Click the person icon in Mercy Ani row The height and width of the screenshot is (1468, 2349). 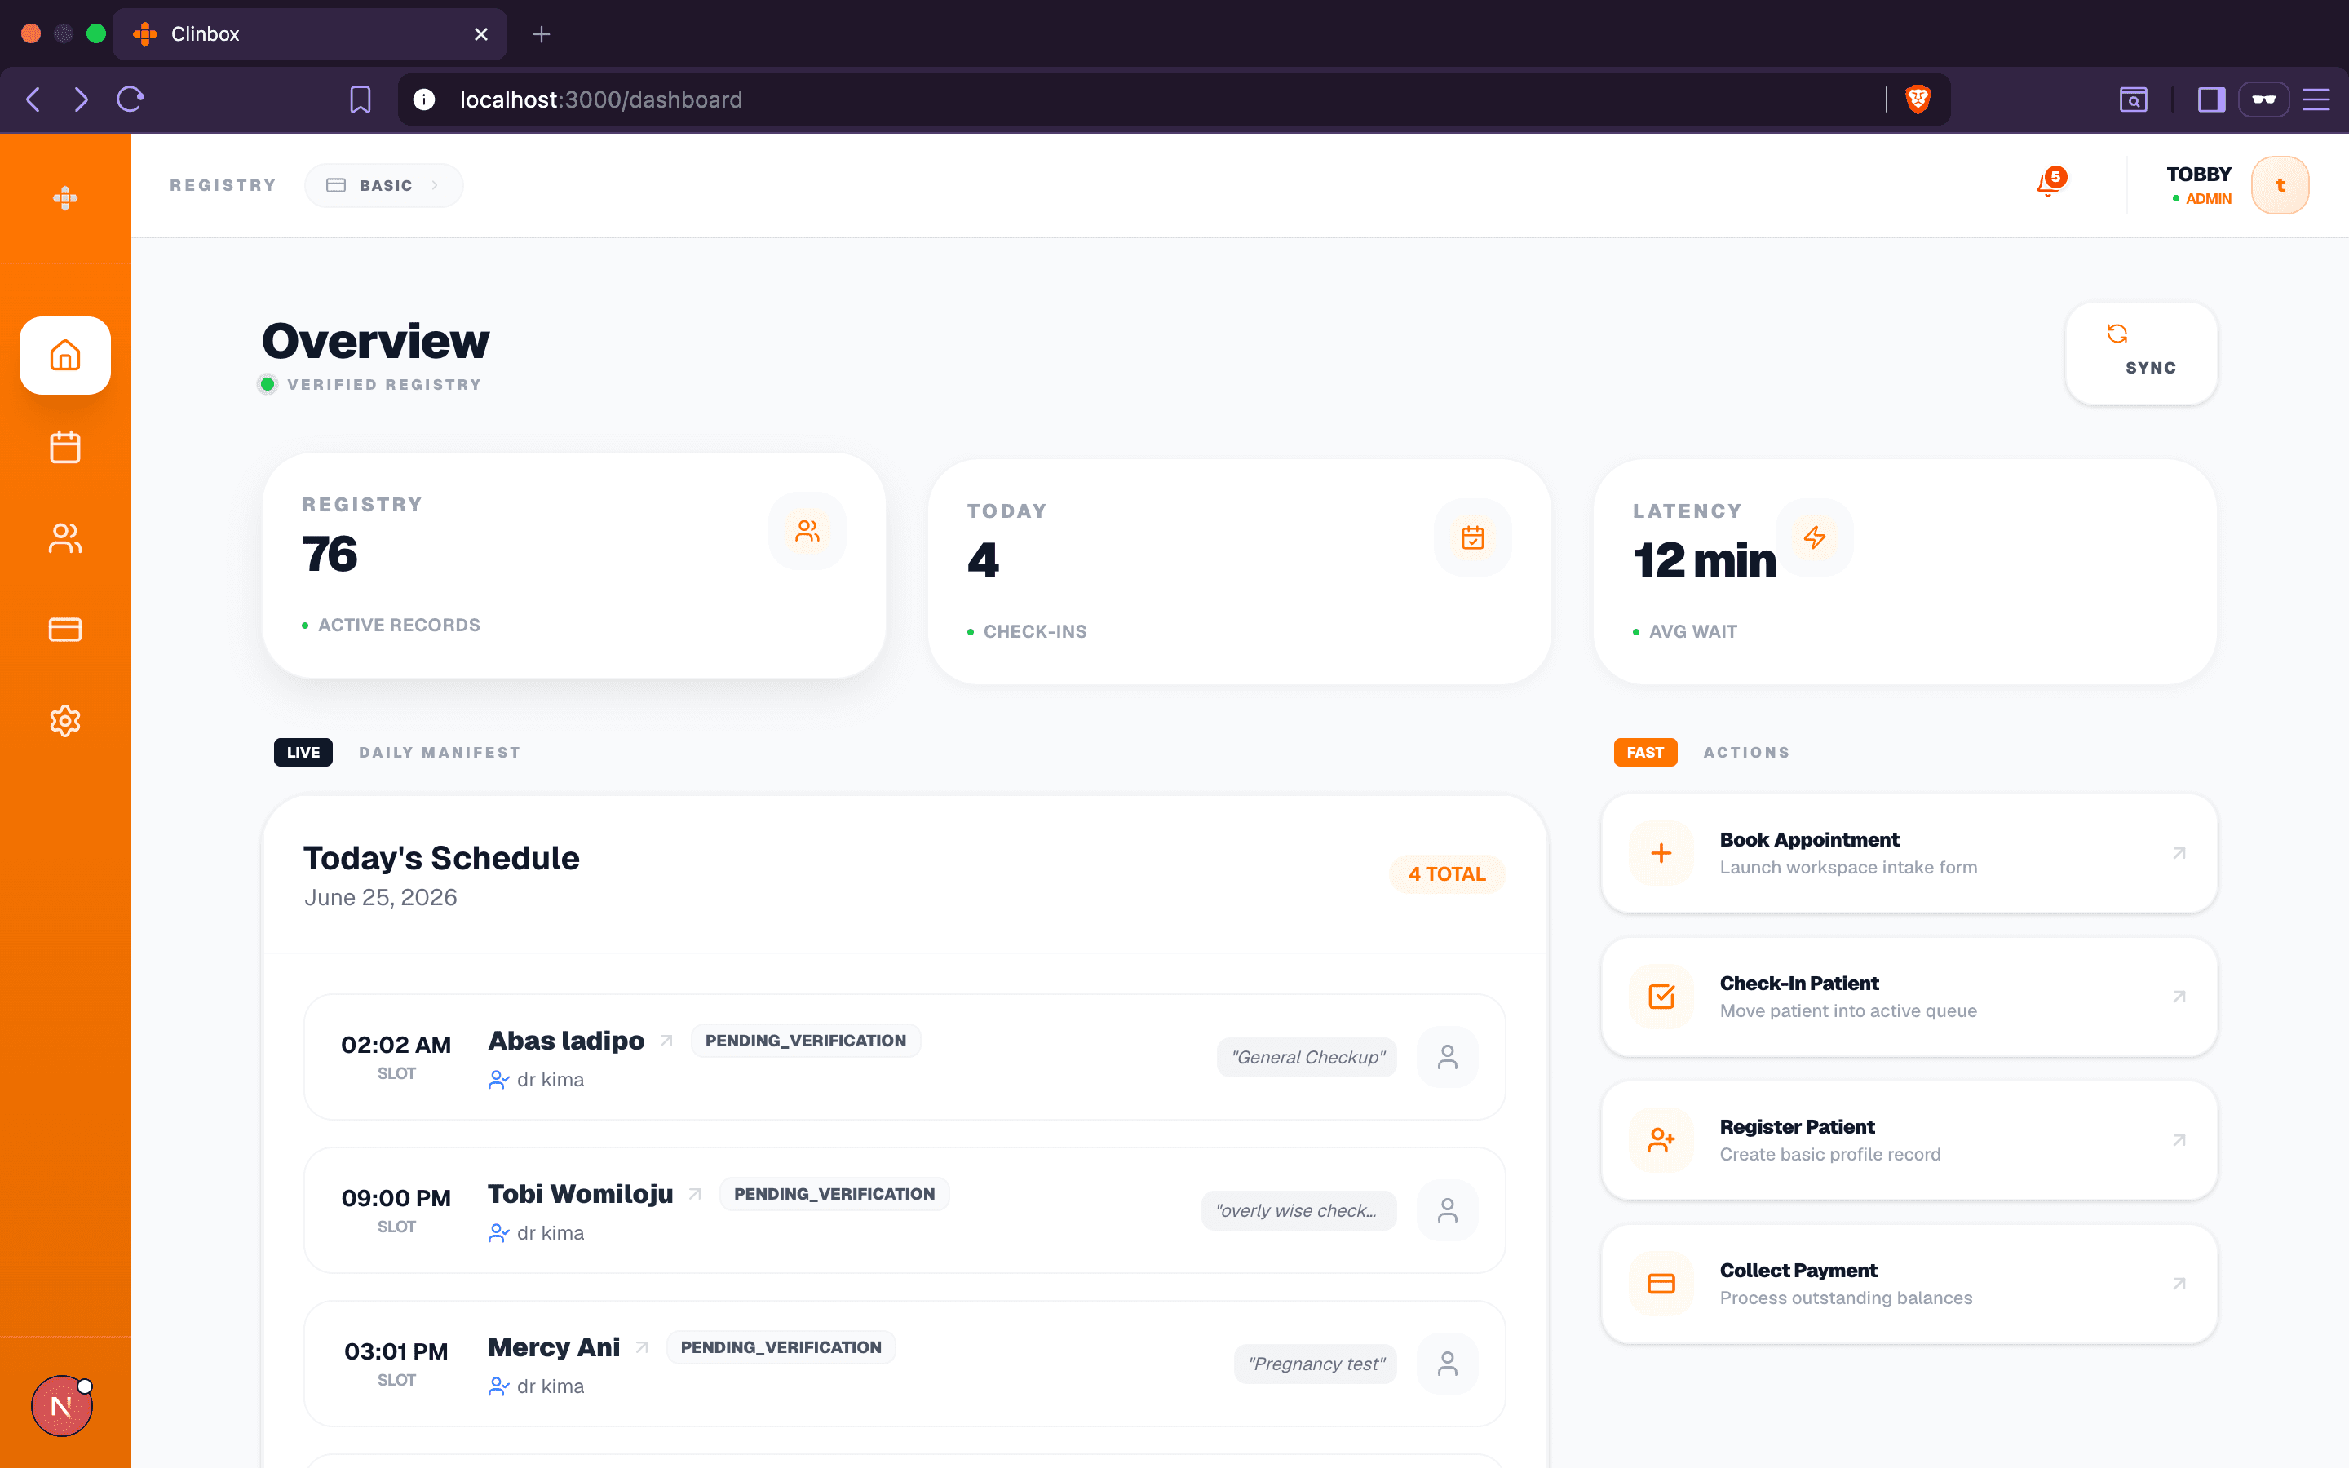pyautogui.click(x=1447, y=1364)
